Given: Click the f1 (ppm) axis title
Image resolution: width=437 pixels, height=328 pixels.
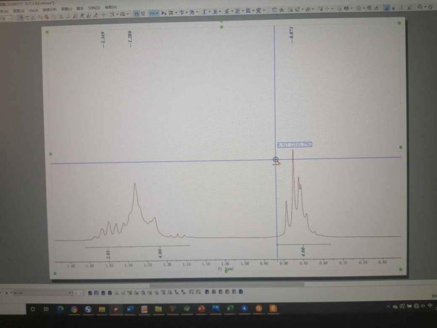Looking at the screenshot, I should [x=226, y=269].
